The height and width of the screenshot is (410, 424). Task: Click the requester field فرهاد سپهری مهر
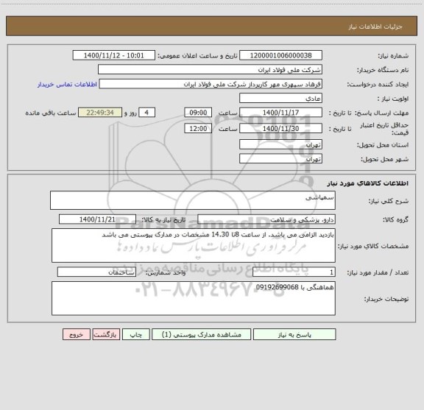click(x=211, y=84)
